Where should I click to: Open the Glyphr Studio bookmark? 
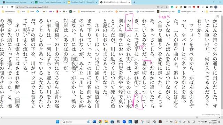pos(187,11)
